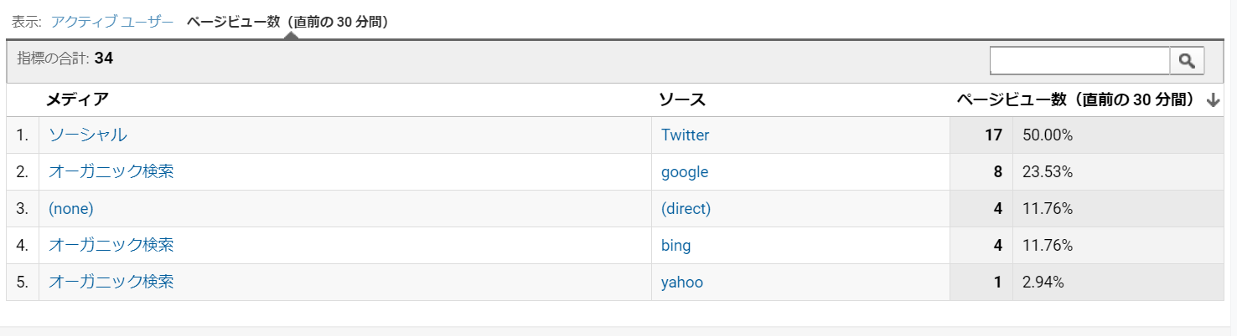Switch to アクティブ ユーザー view

coord(112,22)
